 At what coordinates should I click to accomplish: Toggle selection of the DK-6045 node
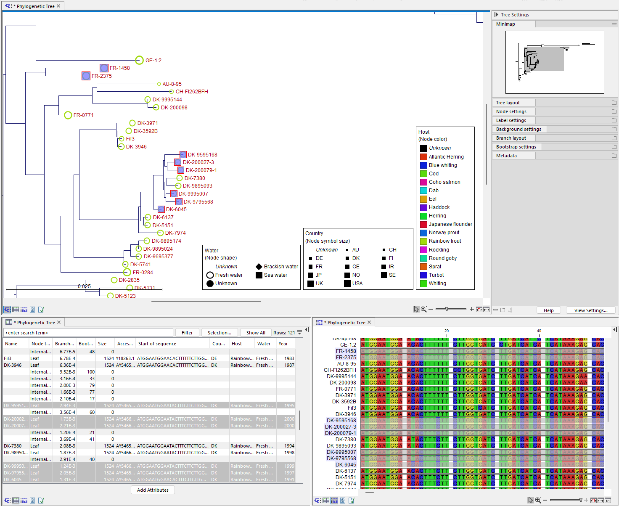click(161, 209)
